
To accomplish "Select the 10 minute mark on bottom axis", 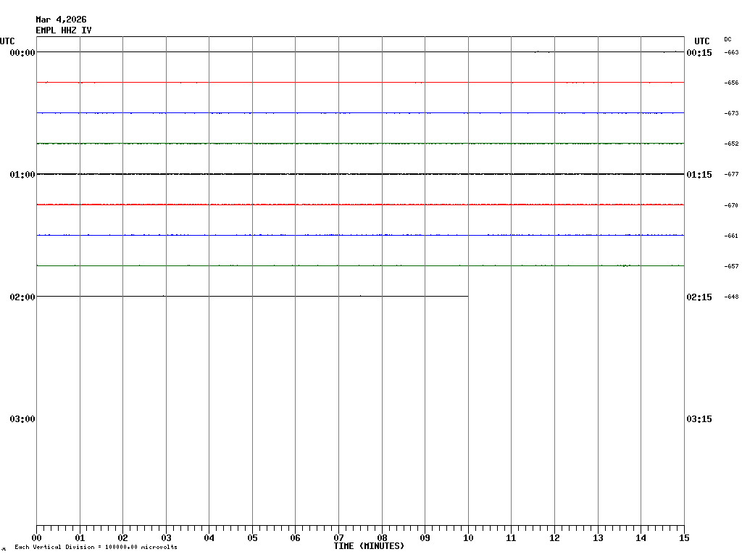I will pos(468,538).
